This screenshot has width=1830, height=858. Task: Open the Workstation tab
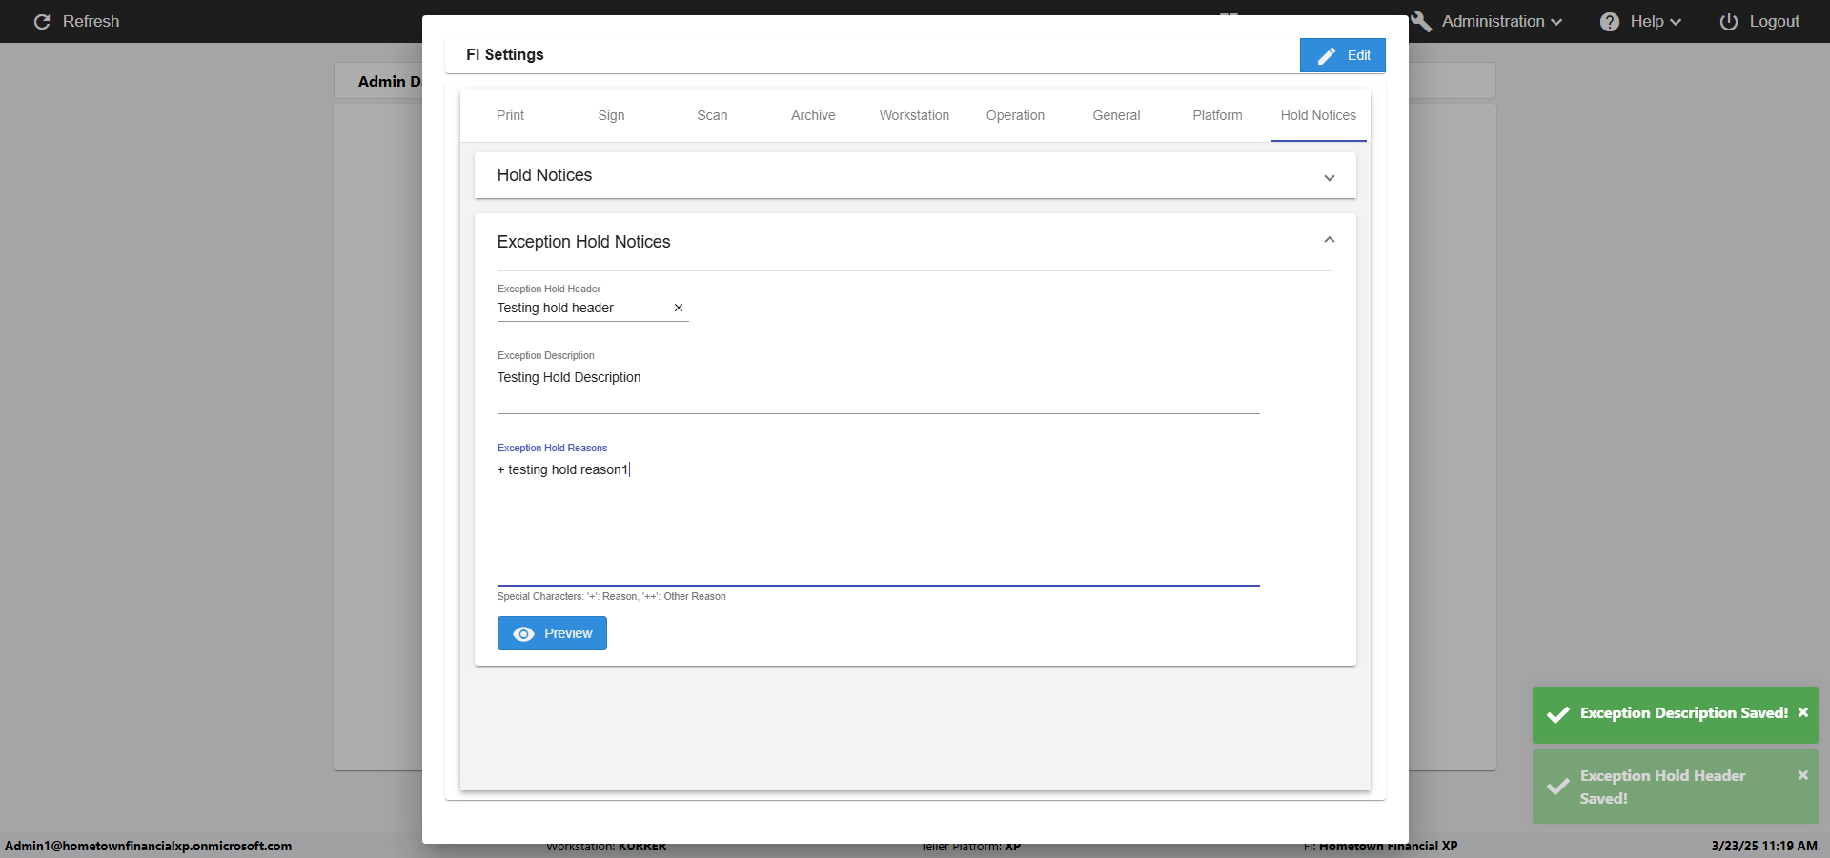tap(914, 115)
